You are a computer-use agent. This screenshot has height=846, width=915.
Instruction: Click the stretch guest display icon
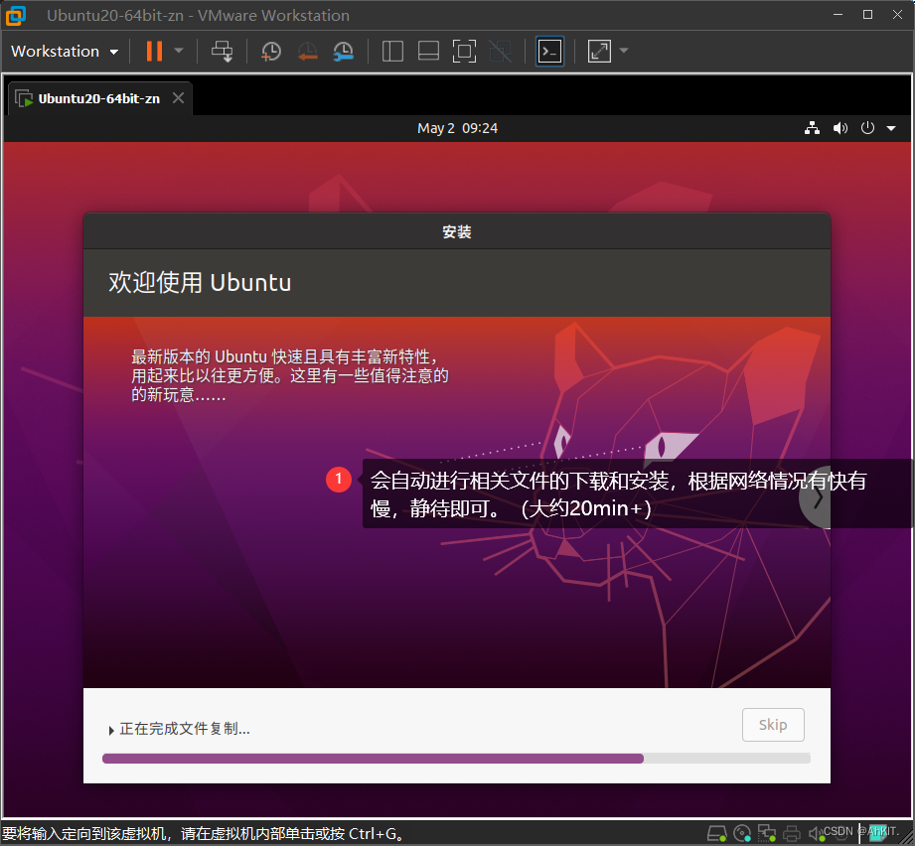(x=599, y=52)
